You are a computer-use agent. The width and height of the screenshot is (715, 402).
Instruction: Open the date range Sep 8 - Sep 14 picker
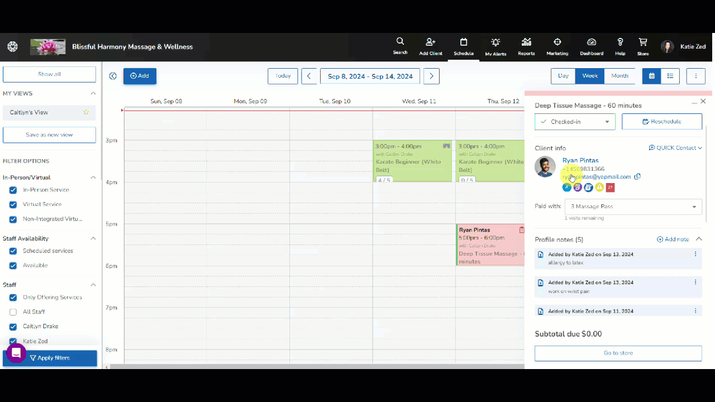tap(370, 76)
